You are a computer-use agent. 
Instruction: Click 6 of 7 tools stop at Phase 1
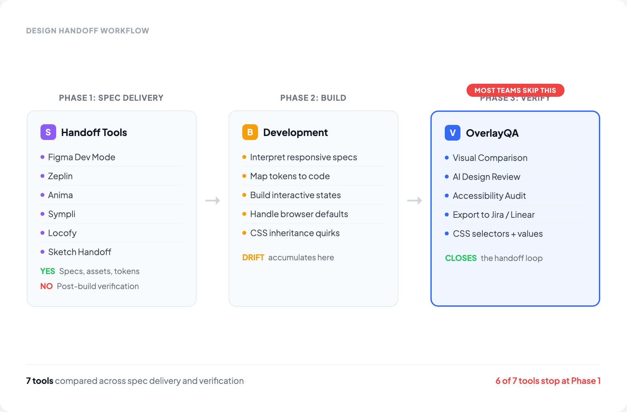[548, 381]
